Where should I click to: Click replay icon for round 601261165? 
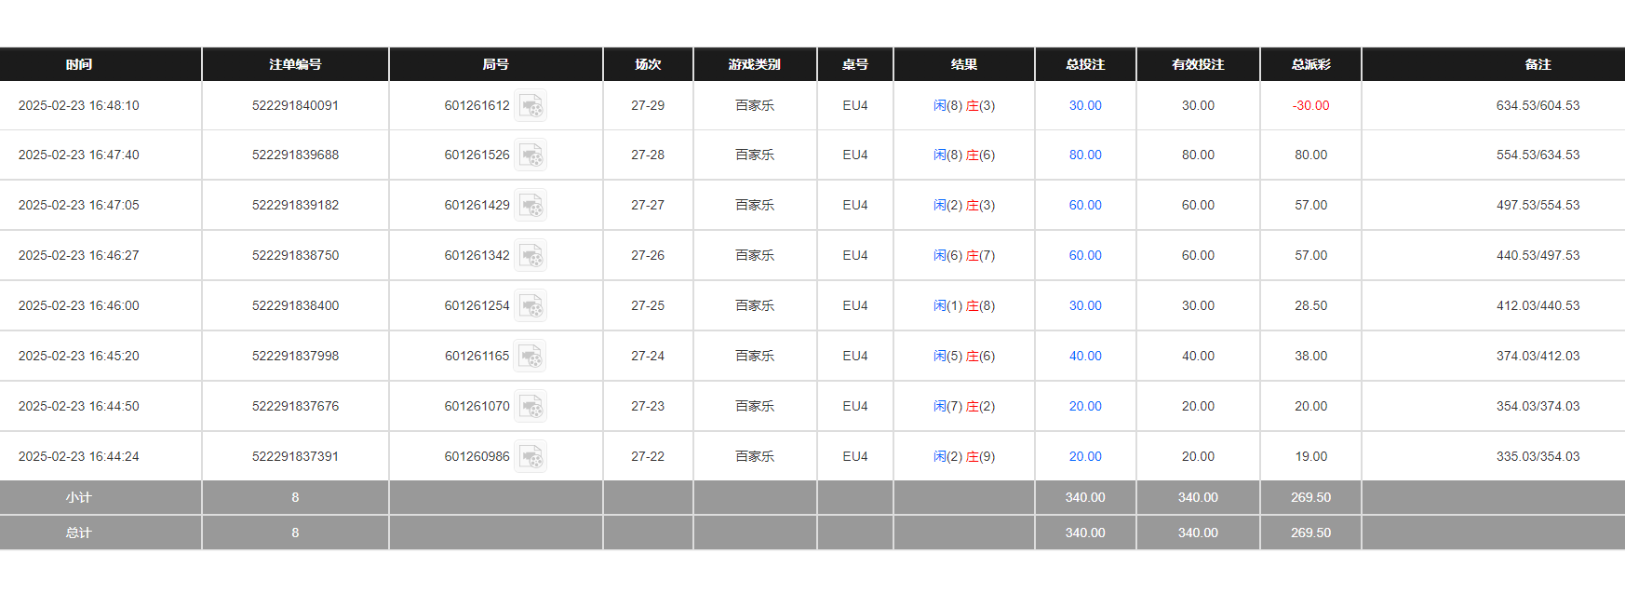pyautogui.click(x=530, y=357)
